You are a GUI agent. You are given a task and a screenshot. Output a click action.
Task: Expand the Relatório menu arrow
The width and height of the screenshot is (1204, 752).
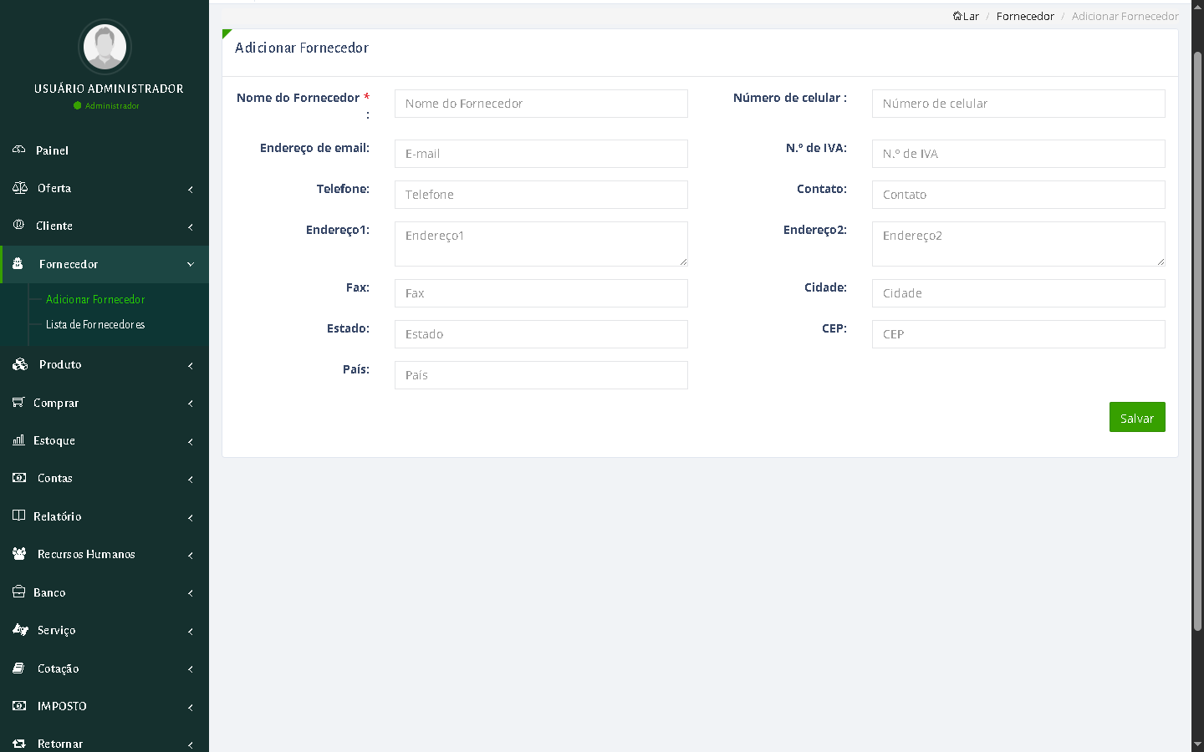coord(190,517)
